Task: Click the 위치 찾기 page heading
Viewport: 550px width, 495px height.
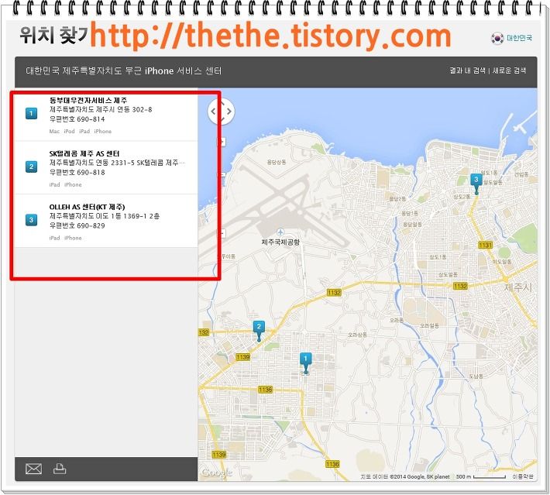Action: pyautogui.click(x=53, y=36)
